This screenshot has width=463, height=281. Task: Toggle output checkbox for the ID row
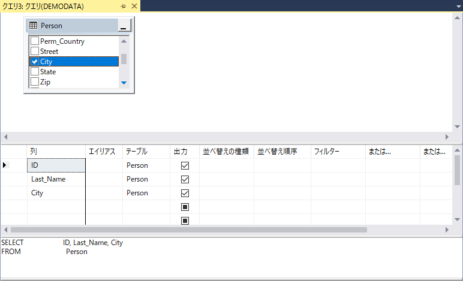185,165
